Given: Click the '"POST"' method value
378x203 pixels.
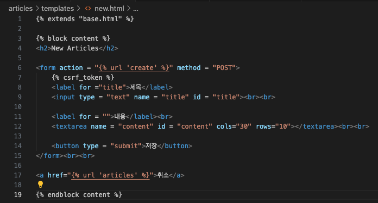Looking at the screenshot, I should (x=224, y=68).
